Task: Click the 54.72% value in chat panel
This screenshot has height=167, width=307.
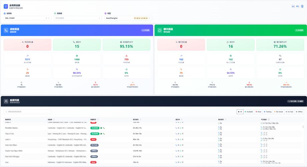Action: [231, 73]
